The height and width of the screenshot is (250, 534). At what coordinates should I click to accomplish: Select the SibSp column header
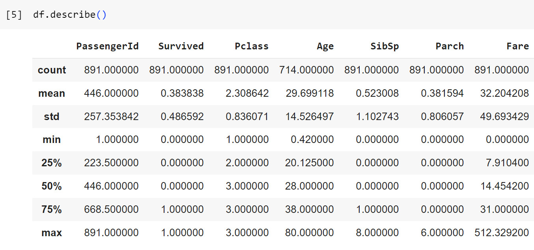click(385, 46)
